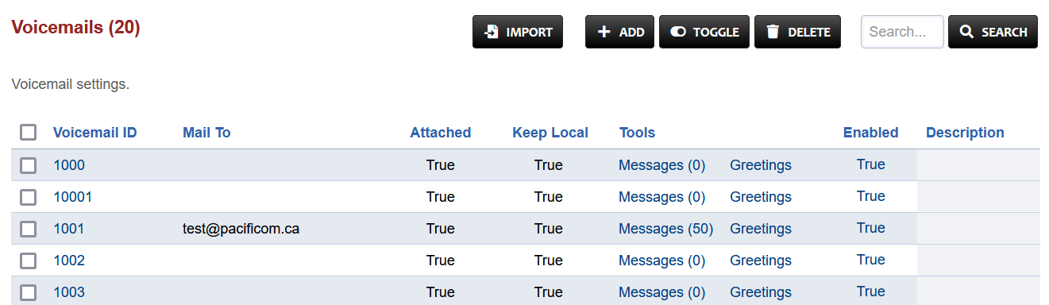Open Messages (0) for voicemail 1002

[662, 261]
